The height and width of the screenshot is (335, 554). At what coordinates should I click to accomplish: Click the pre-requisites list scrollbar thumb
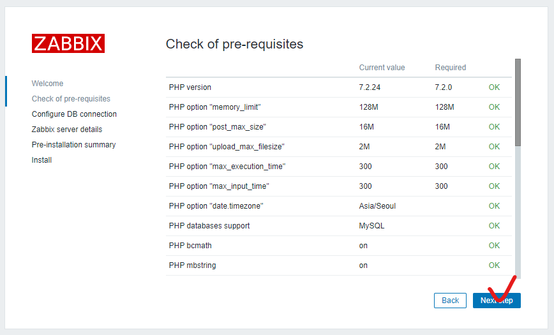(518, 102)
